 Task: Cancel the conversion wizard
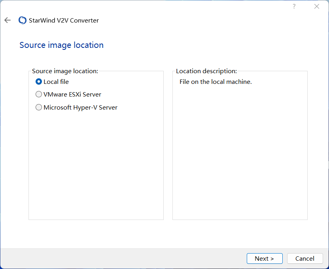click(x=304, y=258)
